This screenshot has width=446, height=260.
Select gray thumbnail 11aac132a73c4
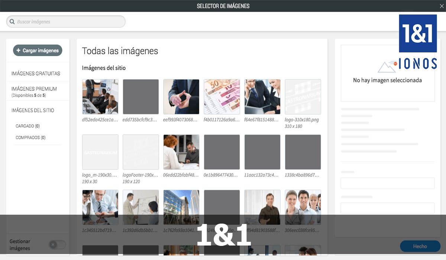262,152
